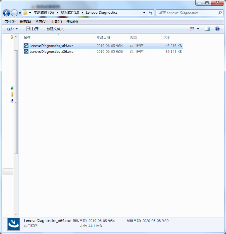226x234 pixels.
Task: Click the 打开 toolbar button
Action: point(32,29)
